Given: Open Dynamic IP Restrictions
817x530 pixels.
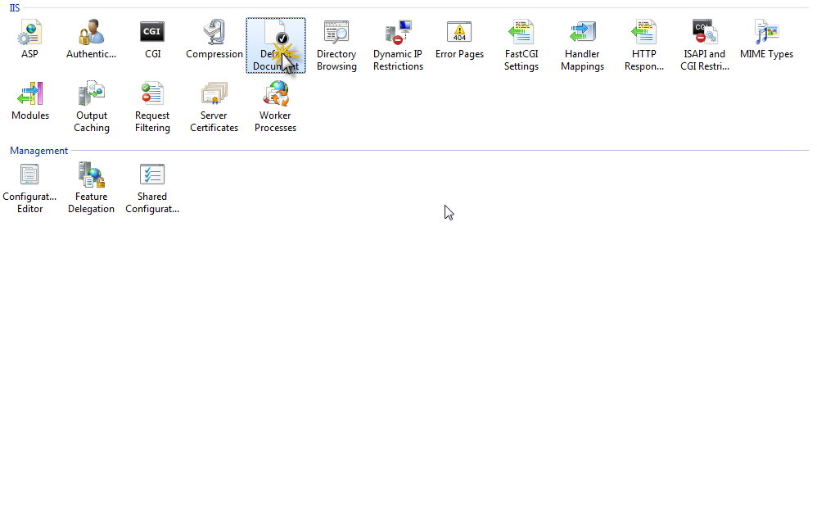Looking at the screenshot, I should click(398, 45).
